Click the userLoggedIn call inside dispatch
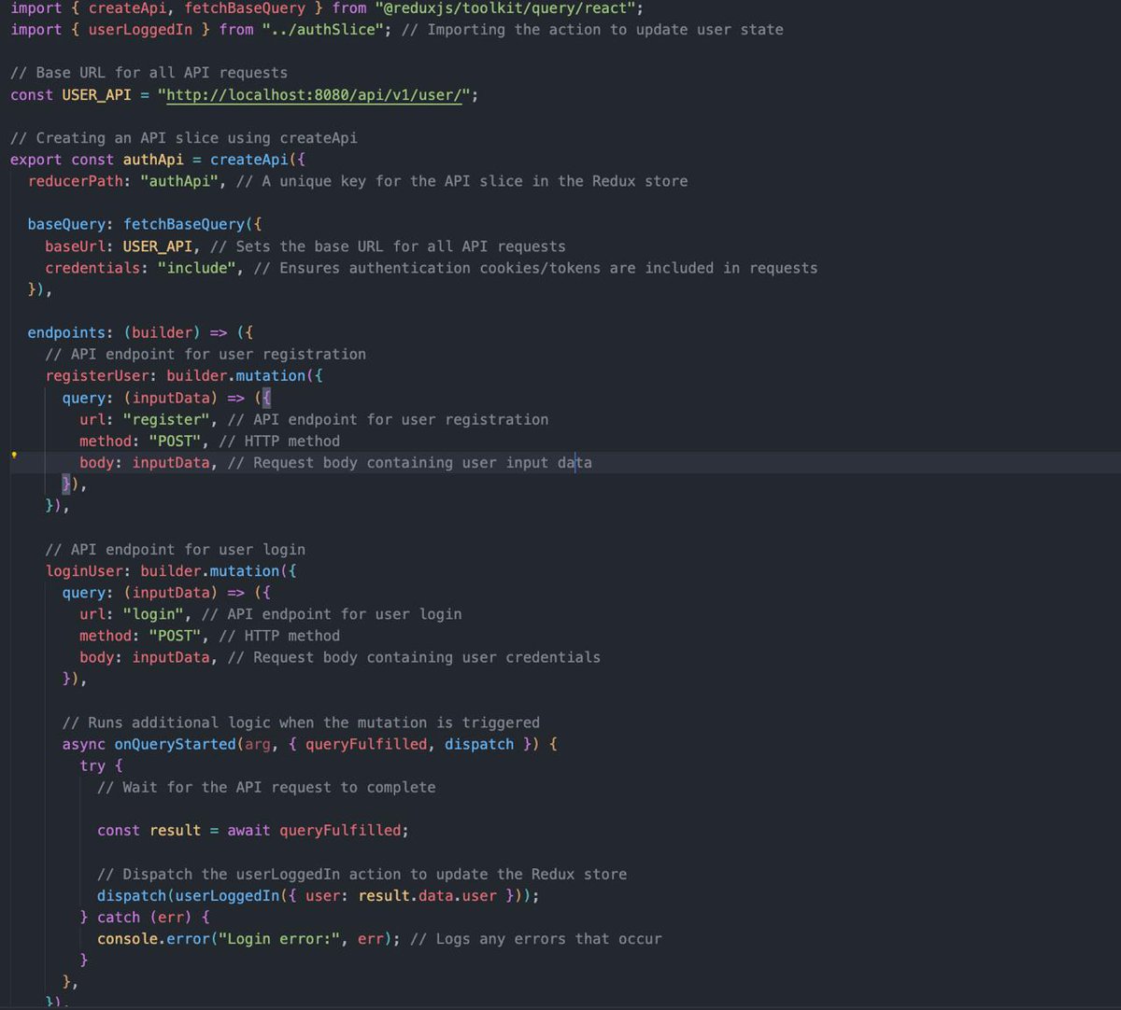1121x1010 pixels. 227,895
